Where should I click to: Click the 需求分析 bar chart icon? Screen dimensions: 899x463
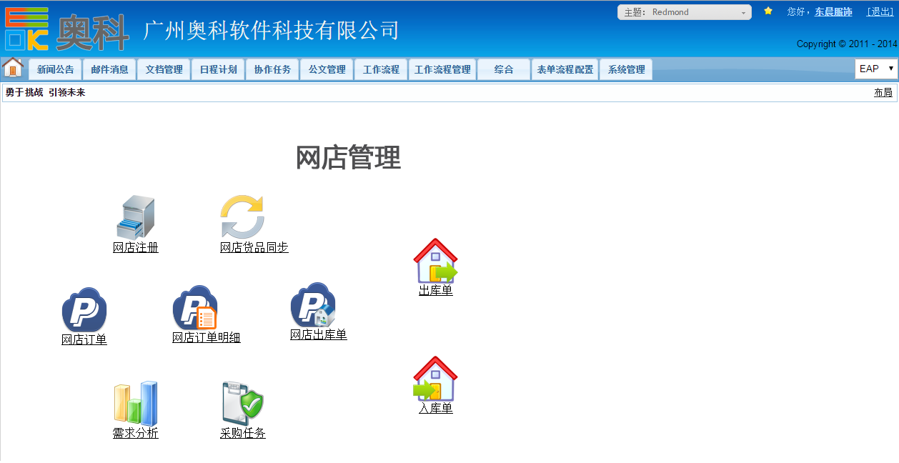point(135,404)
